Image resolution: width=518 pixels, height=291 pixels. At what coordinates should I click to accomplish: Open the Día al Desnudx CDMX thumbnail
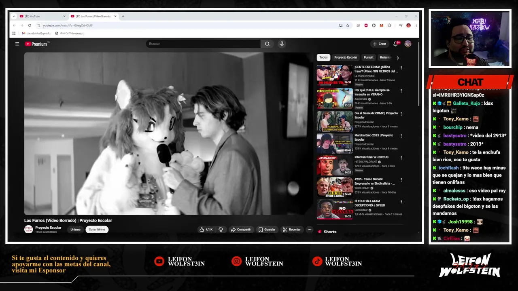click(x=335, y=121)
